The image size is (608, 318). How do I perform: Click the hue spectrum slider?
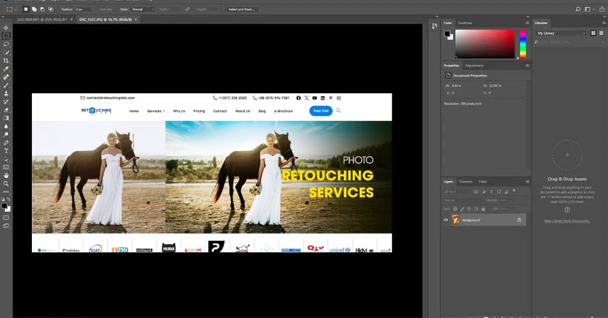523,44
